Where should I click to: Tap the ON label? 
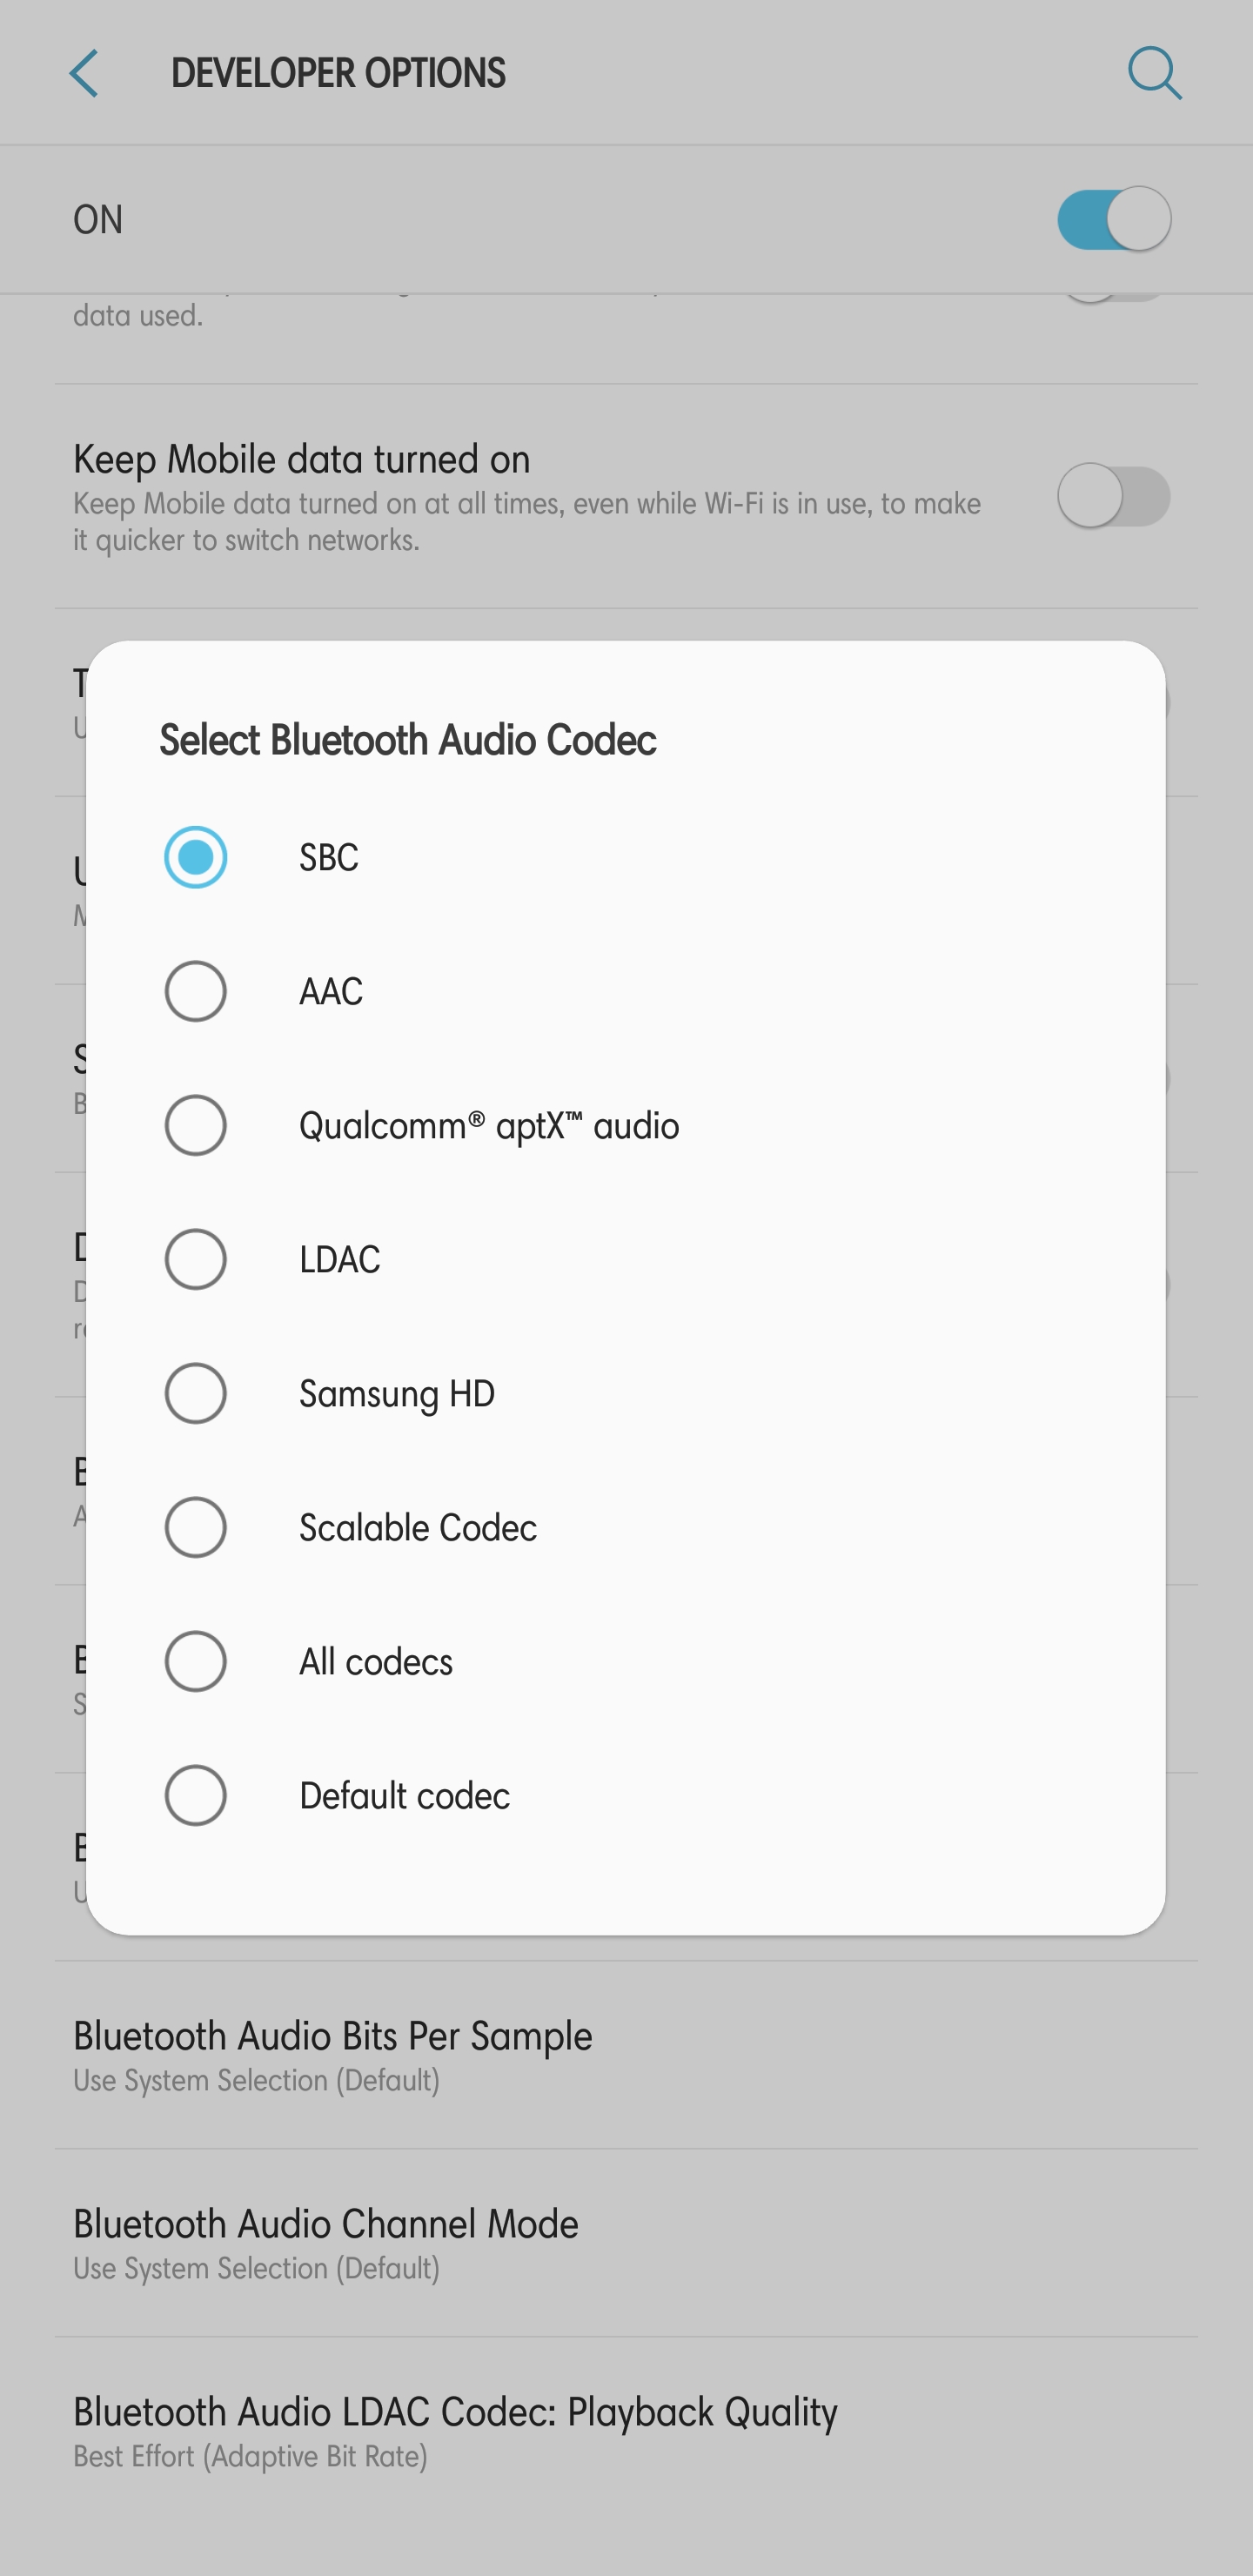pyautogui.click(x=98, y=220)
